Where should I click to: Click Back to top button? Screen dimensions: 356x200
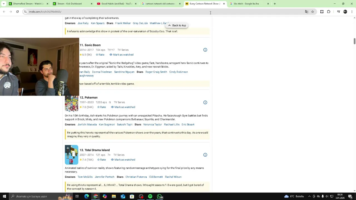(177, 26)
